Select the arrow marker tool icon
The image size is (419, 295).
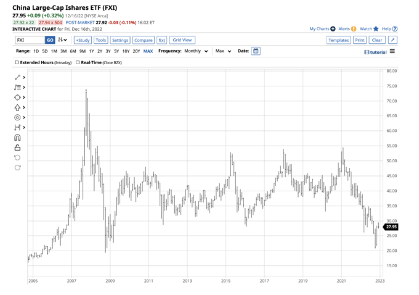pyautogui.click(x=17, y=107)
